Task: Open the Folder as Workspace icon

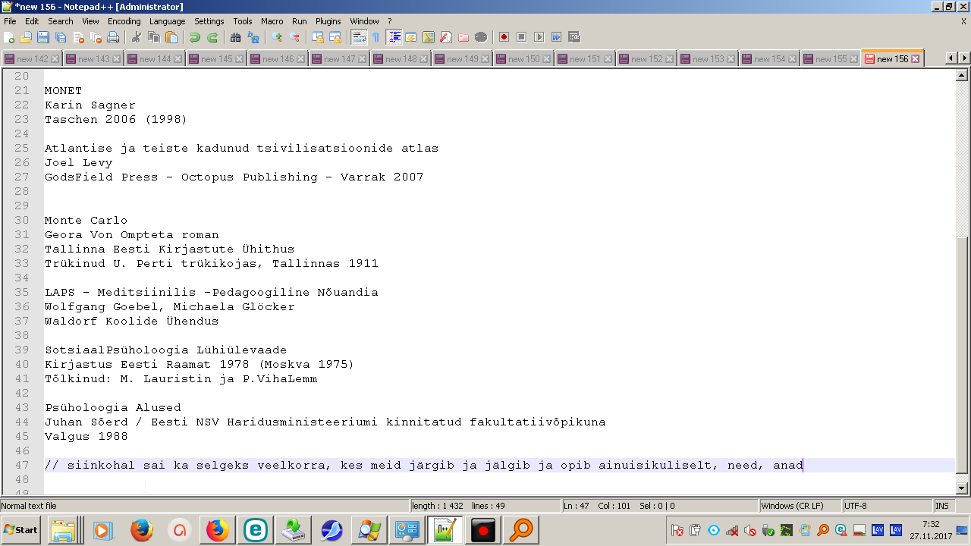Action: (464, 37)
